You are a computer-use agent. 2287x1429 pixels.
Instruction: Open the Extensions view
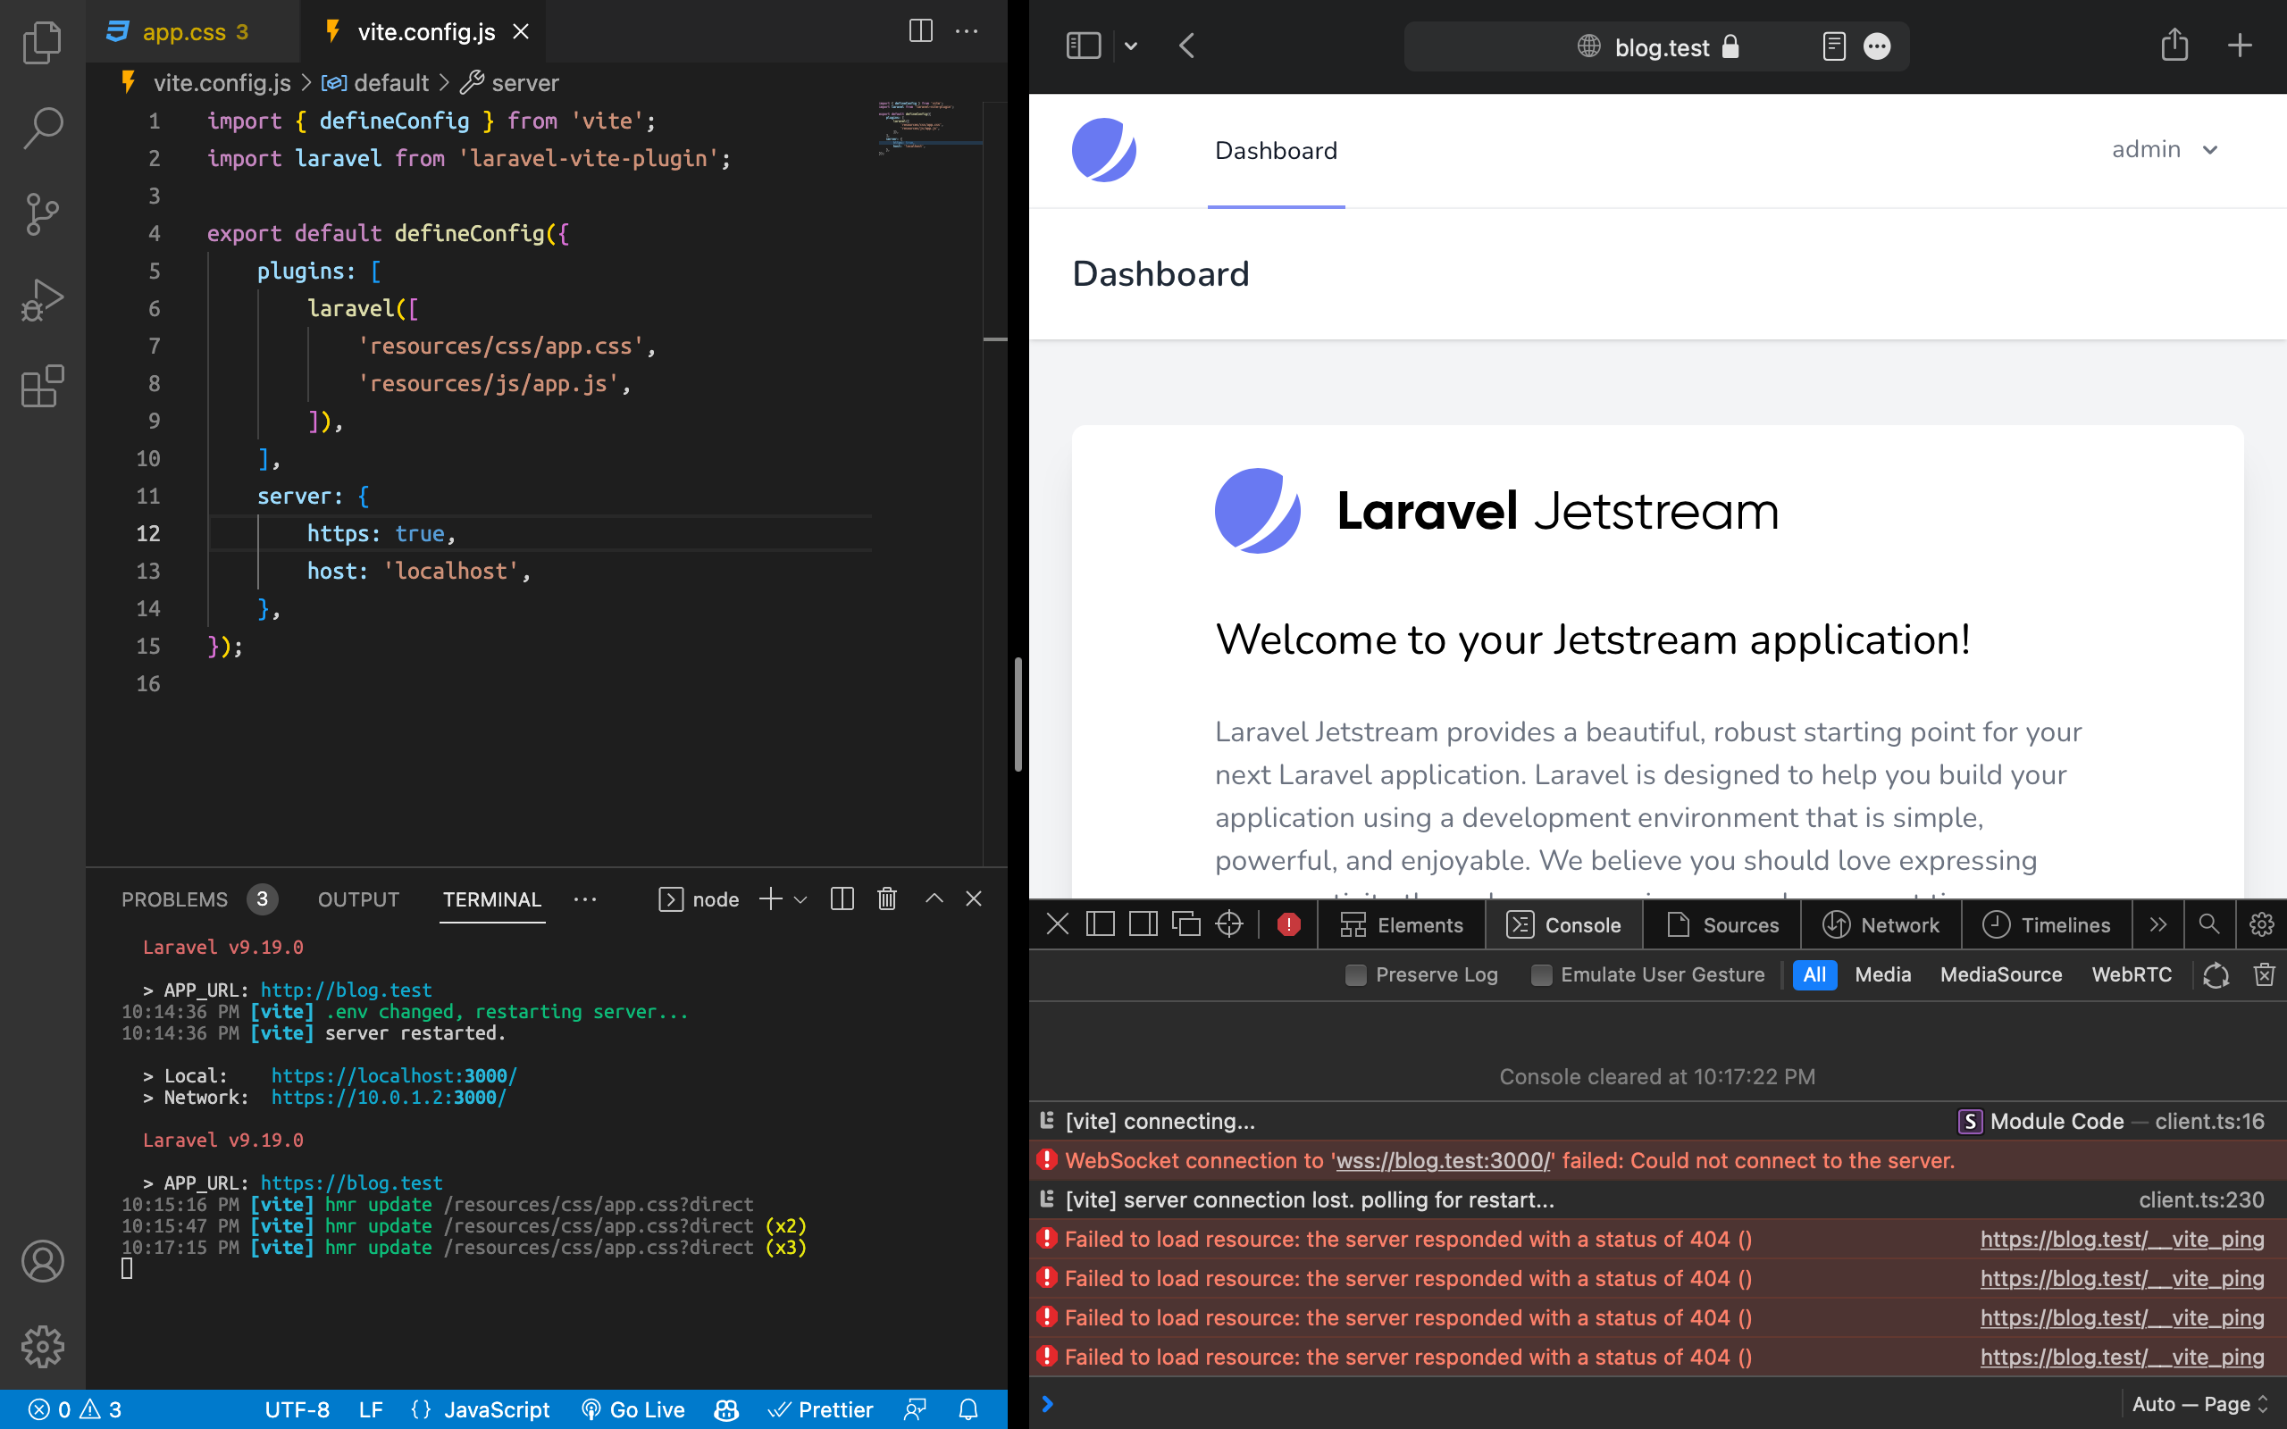pos(42,387)
